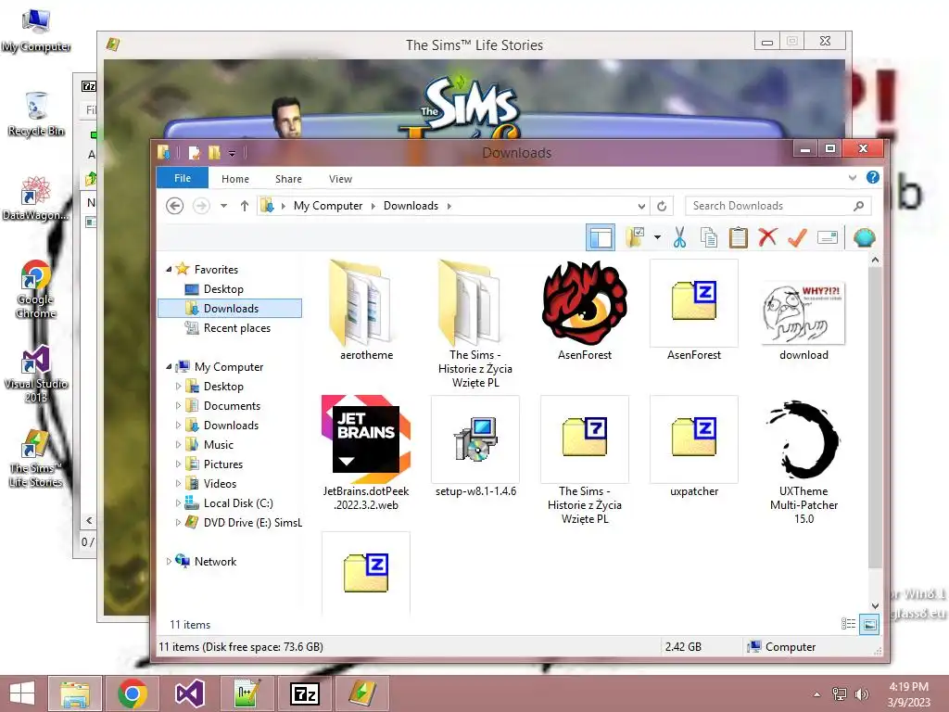This screenshot has width=949, height=712.
Task: Expand the Documents tree node
Action: click(178, 406)
